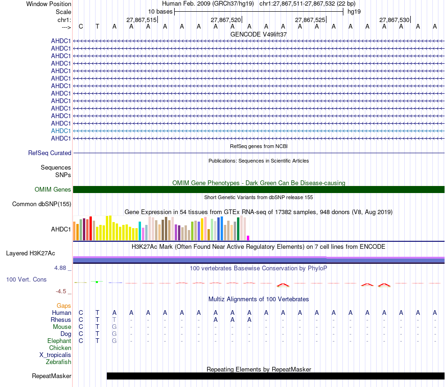Click the dark green OMIM gene bar
The height and width of the screenshot is (387, 445).
coord(259,190)
